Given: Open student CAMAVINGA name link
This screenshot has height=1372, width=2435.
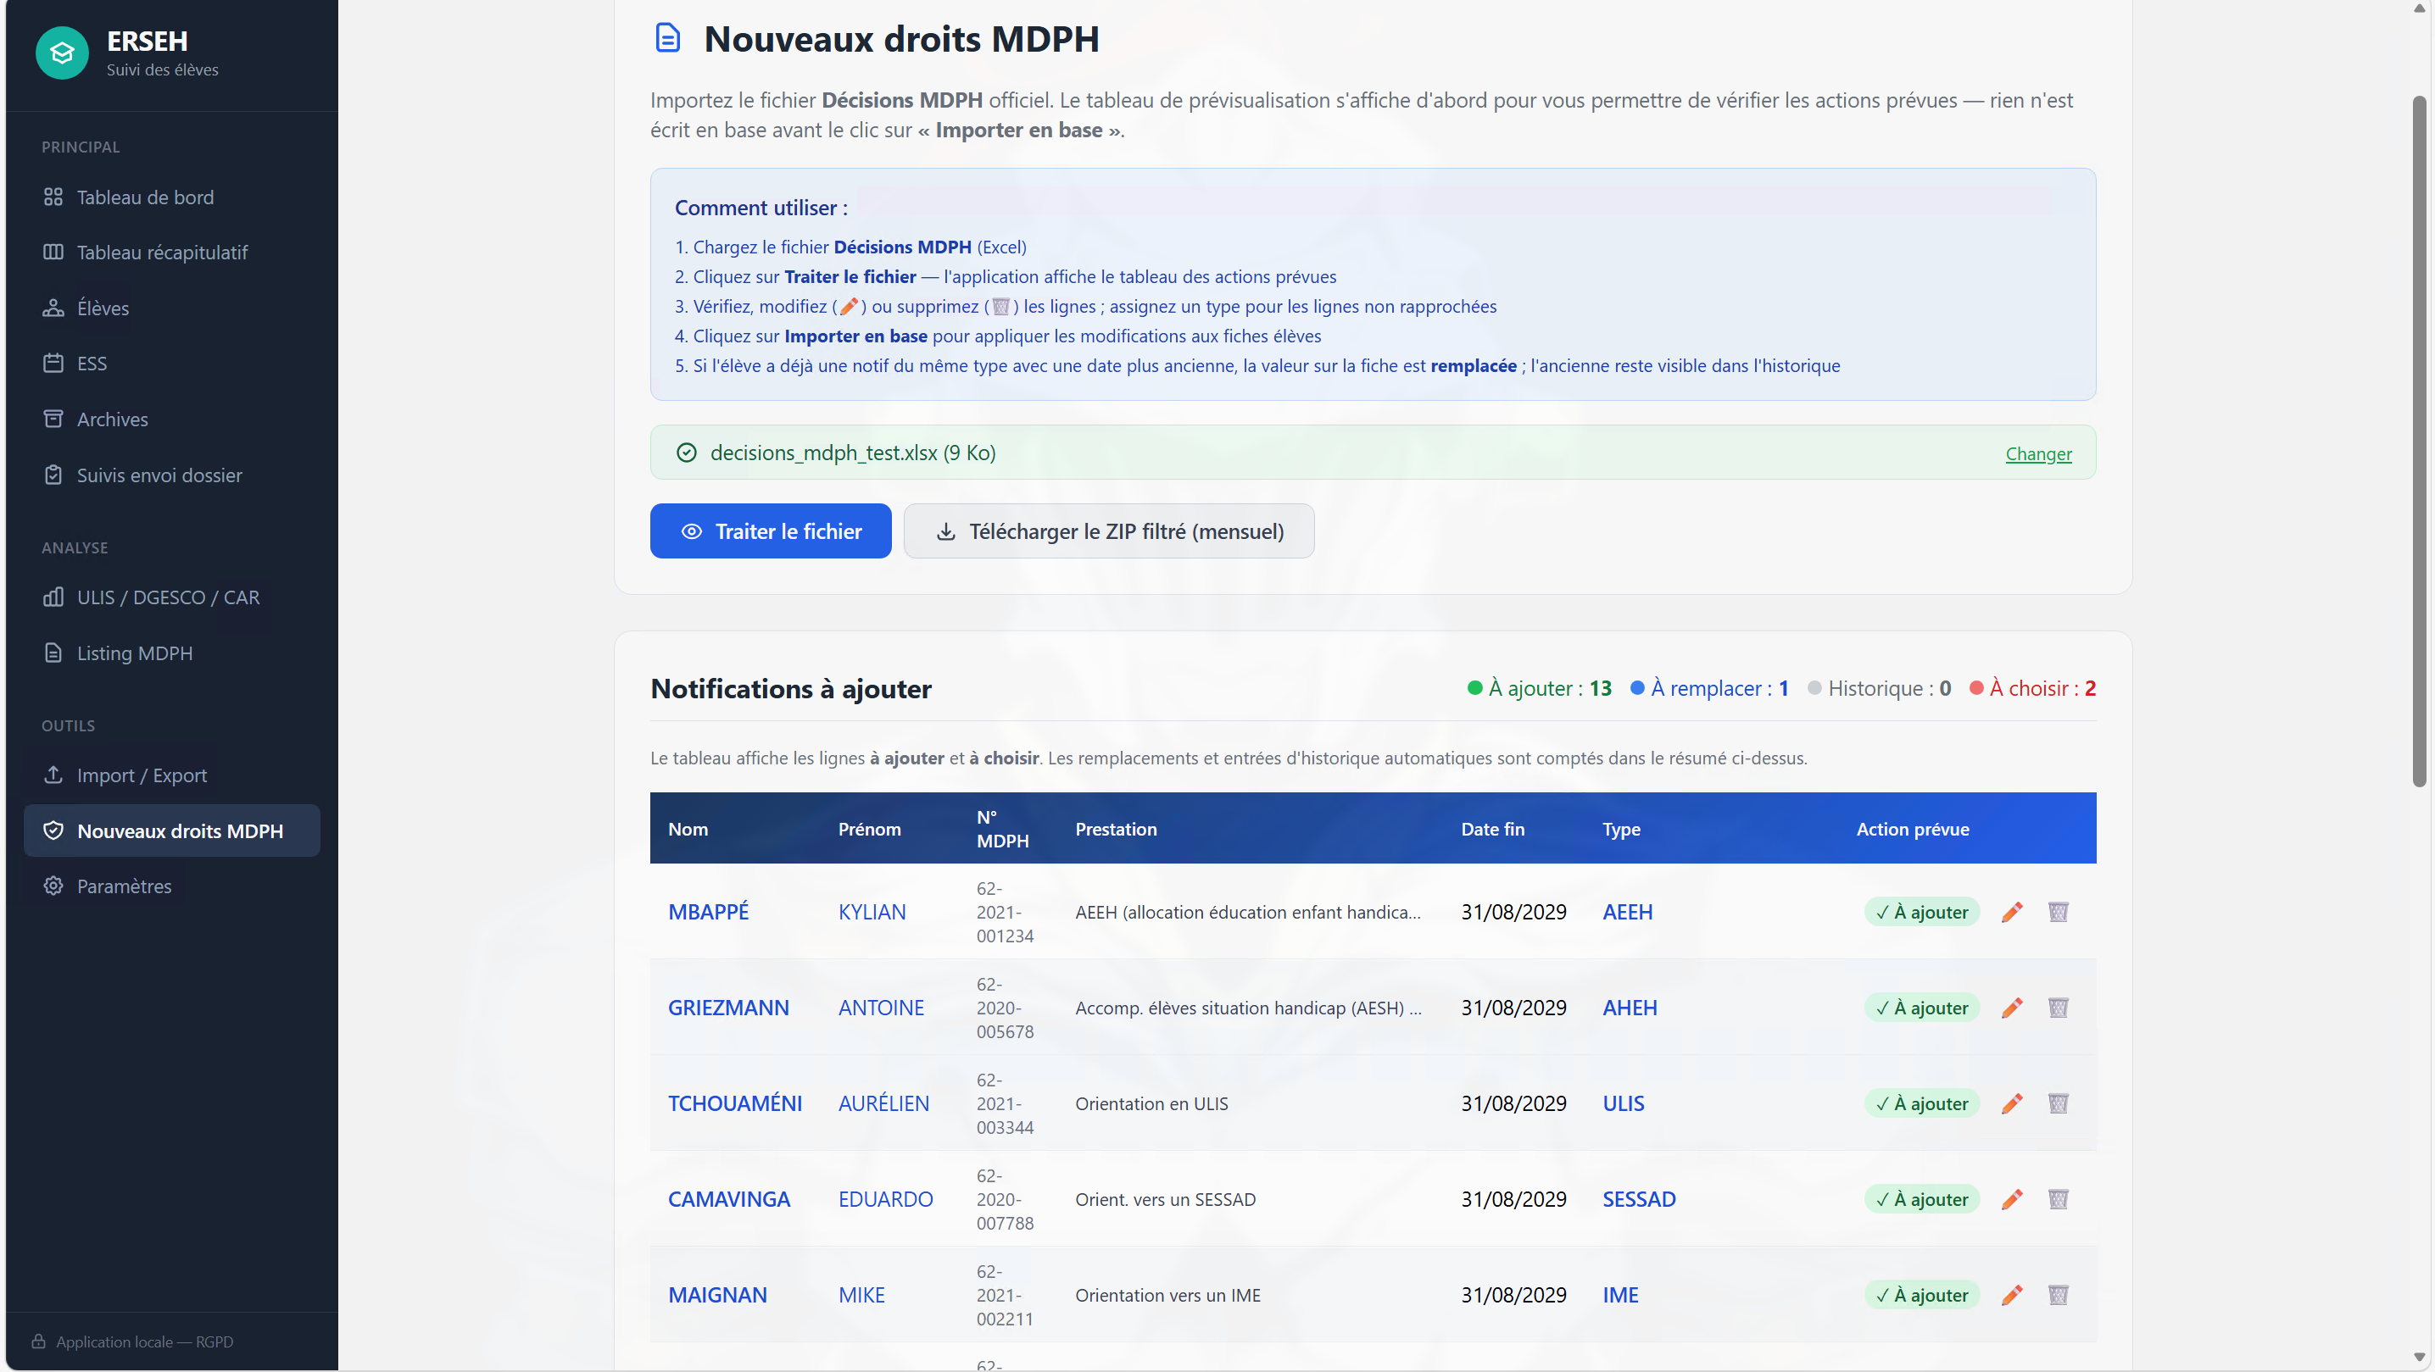Looking at the screenshot, I should (x=729, y=1199).
